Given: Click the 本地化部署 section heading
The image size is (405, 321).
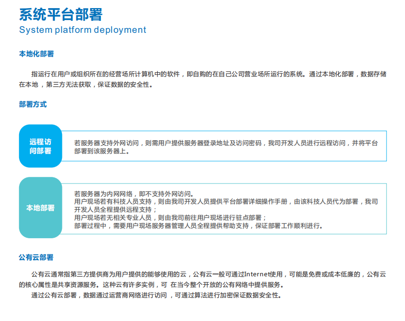Looking at the screenshot, I should click(x=35, y=53).
